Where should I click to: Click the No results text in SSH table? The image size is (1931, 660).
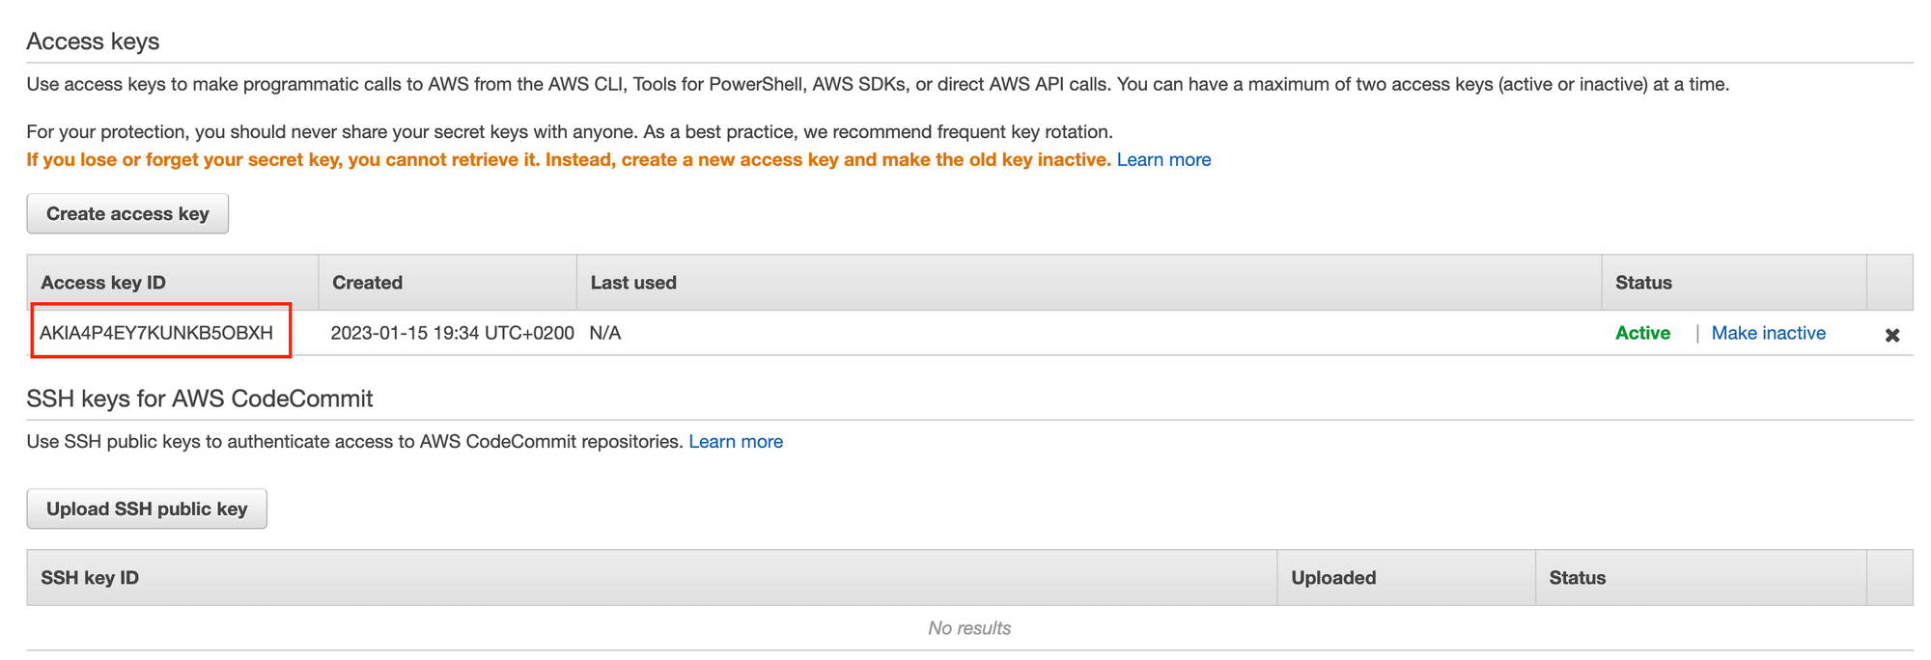click(x=969, y=628)
